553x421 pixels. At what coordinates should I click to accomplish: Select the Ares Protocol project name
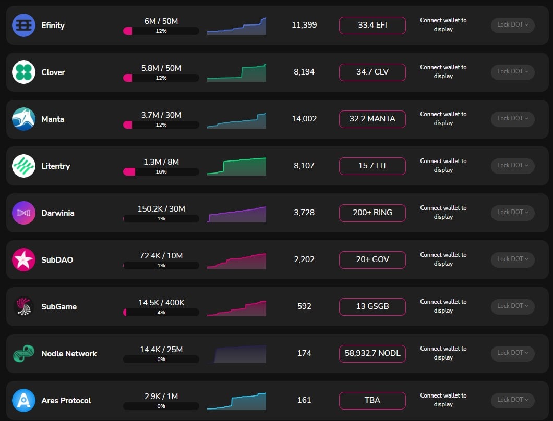tap(66, 400)
